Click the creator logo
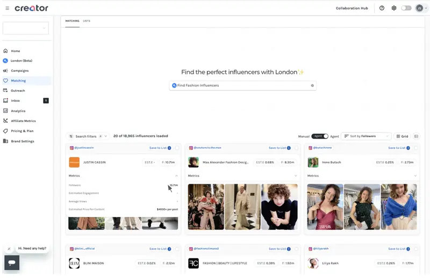Screen dimensions: 430x278 tap(31, 8)
